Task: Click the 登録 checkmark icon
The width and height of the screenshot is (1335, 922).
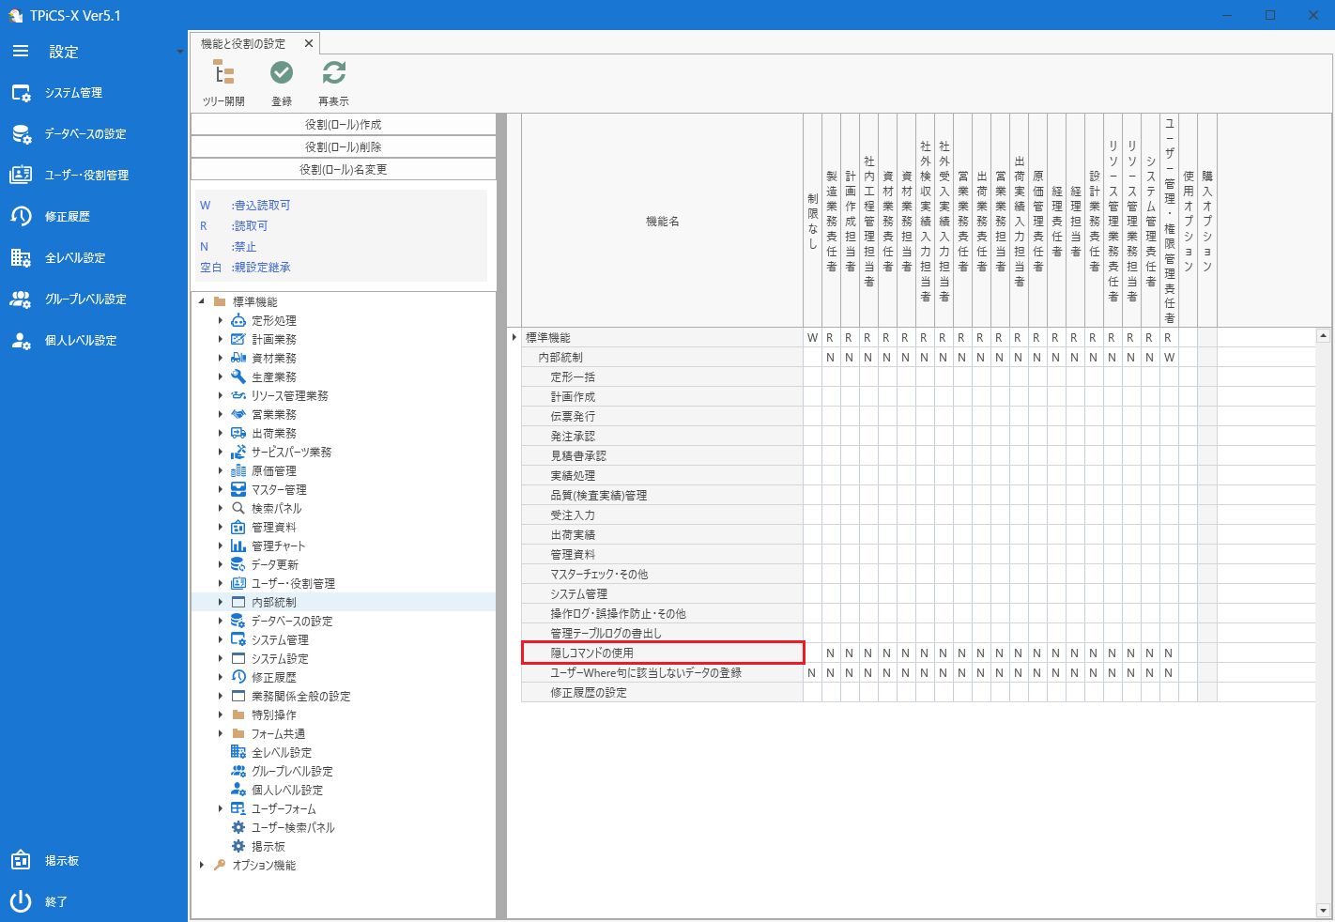Action: click(282, 73)
